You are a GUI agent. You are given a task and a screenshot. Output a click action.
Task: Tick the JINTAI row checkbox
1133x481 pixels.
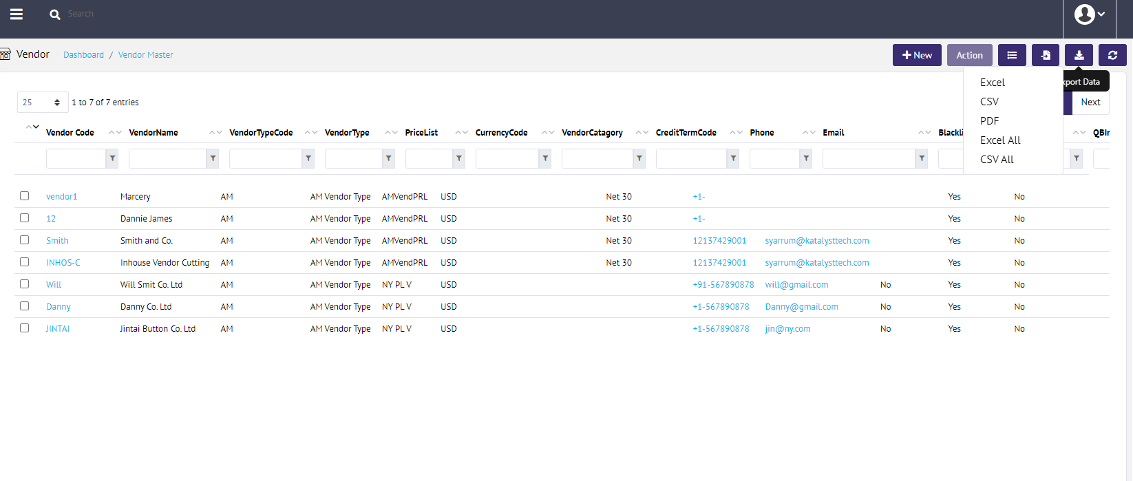point(25,328)
